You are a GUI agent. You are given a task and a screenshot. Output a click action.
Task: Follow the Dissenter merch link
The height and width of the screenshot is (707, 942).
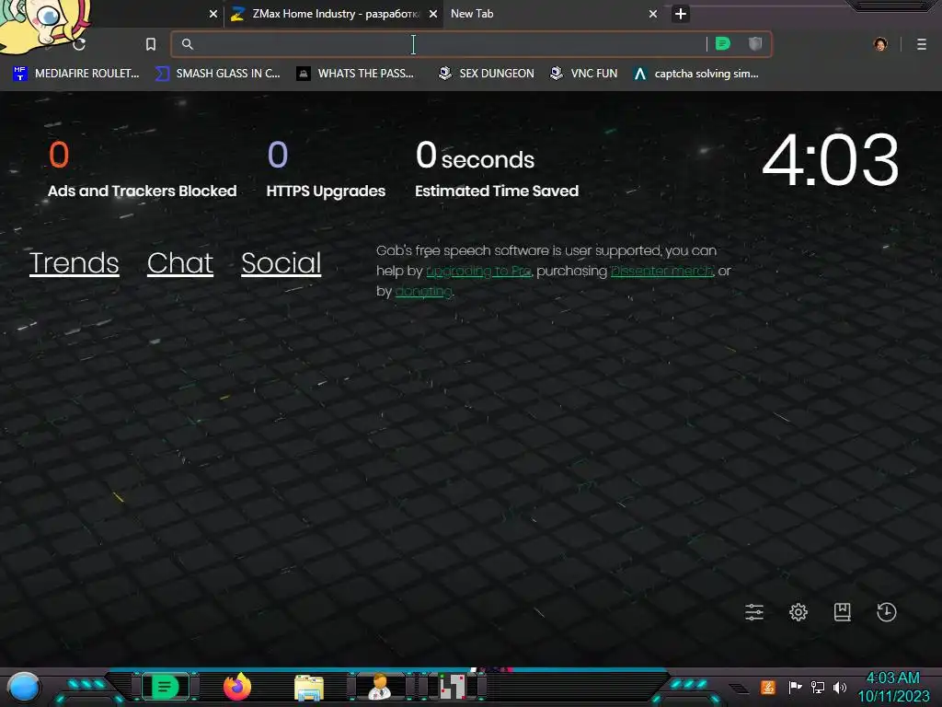pos(662,272)
